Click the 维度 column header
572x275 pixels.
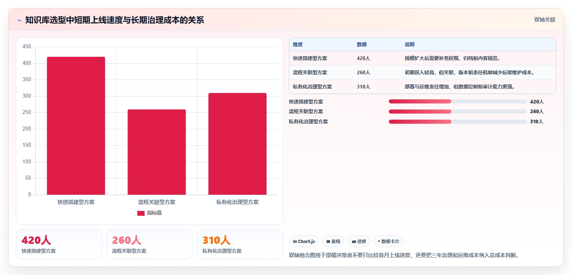pyautogui.click(x=298, y=44)
